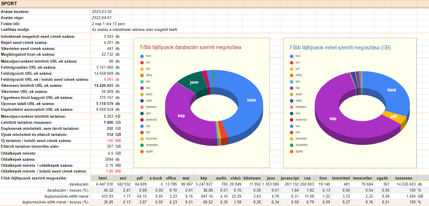
Task: Select the pdf legend marker in size chart
Action: click(291, 69)
